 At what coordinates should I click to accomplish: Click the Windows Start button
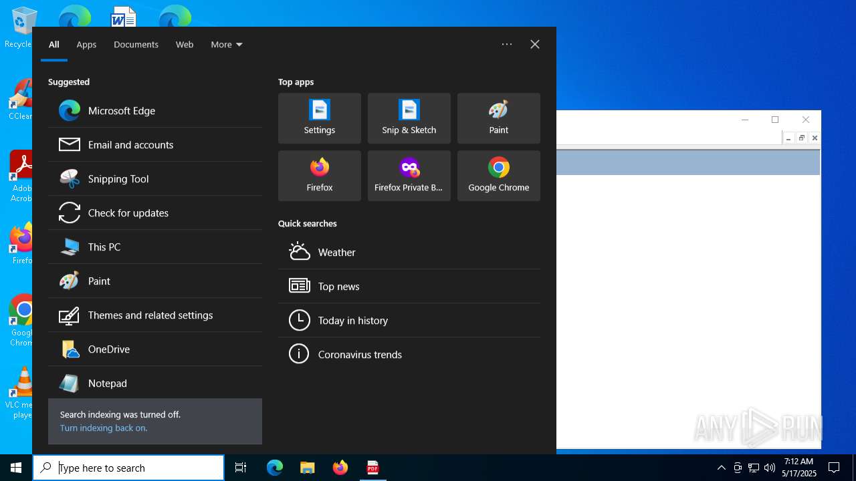[x=16, y=468]
